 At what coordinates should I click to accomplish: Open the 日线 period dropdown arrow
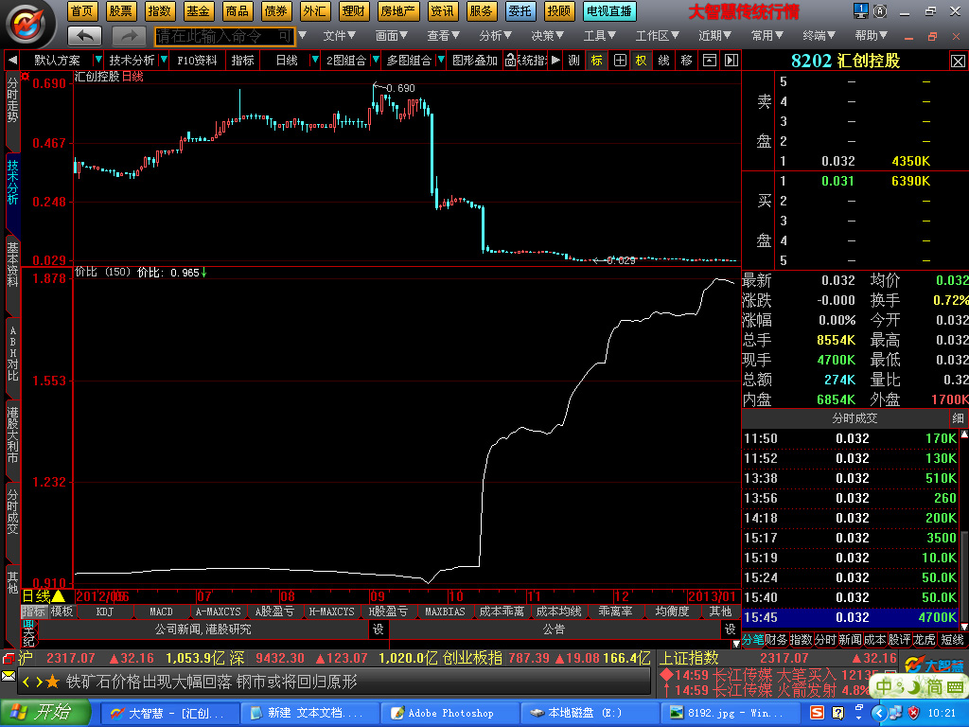tap(314, 60)
